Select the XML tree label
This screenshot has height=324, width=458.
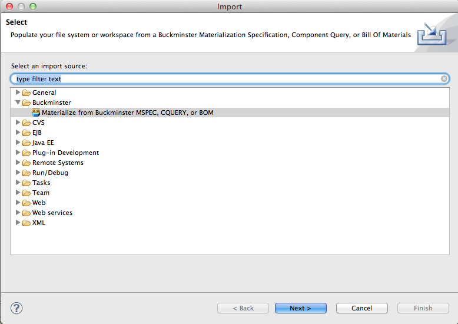(39, 223)
